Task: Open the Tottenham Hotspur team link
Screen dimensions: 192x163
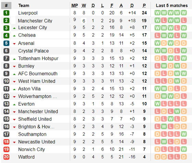Action: click(38, 59)
